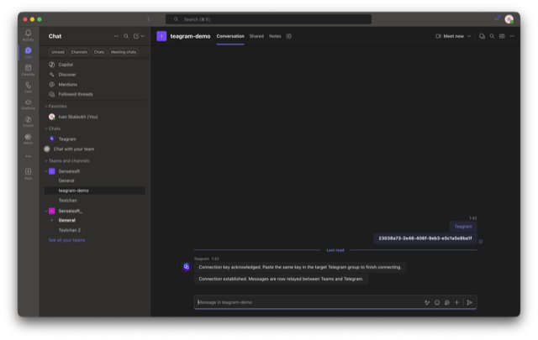The image size is (538, 340).
Task: Open the profile avatar menu
Action: tap(509, 19)
